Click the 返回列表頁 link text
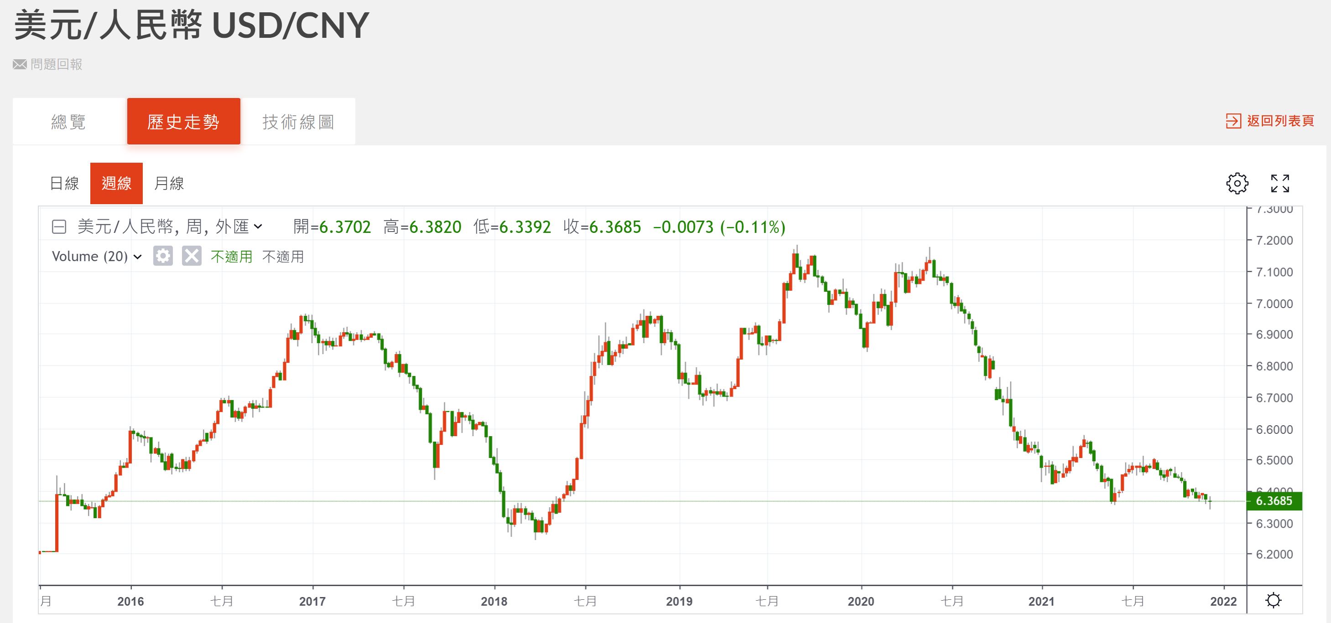 coord(1280,121)
